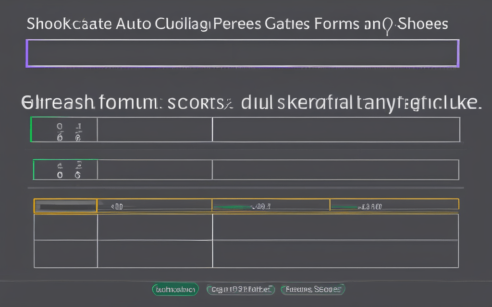Select the green-edged score cell in second row

point(65,170)
